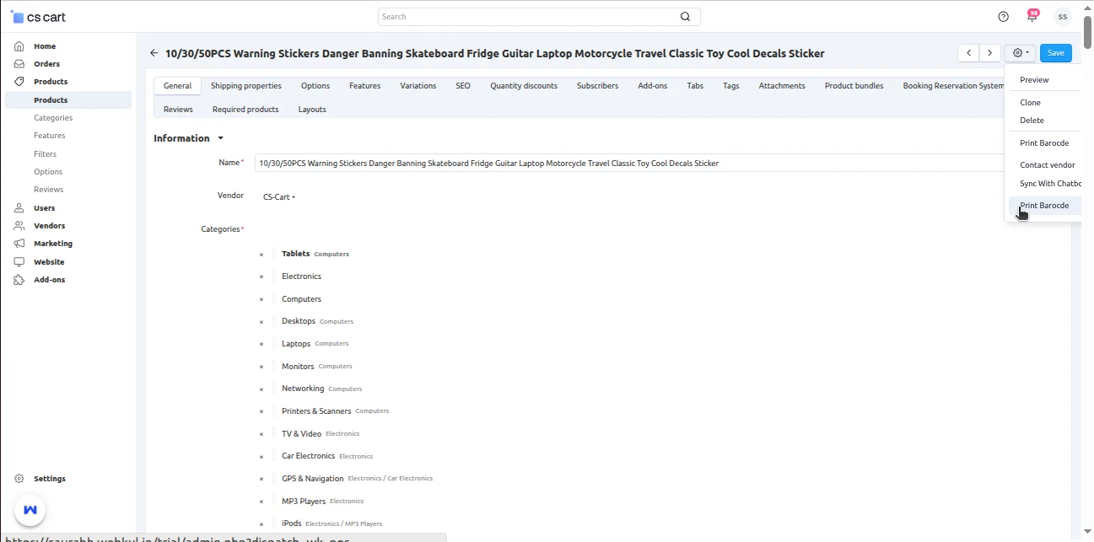The height and width of the screenshot is (542, 1094).
Task: Click the product Name input field
Action: click(x=629, y=164)
